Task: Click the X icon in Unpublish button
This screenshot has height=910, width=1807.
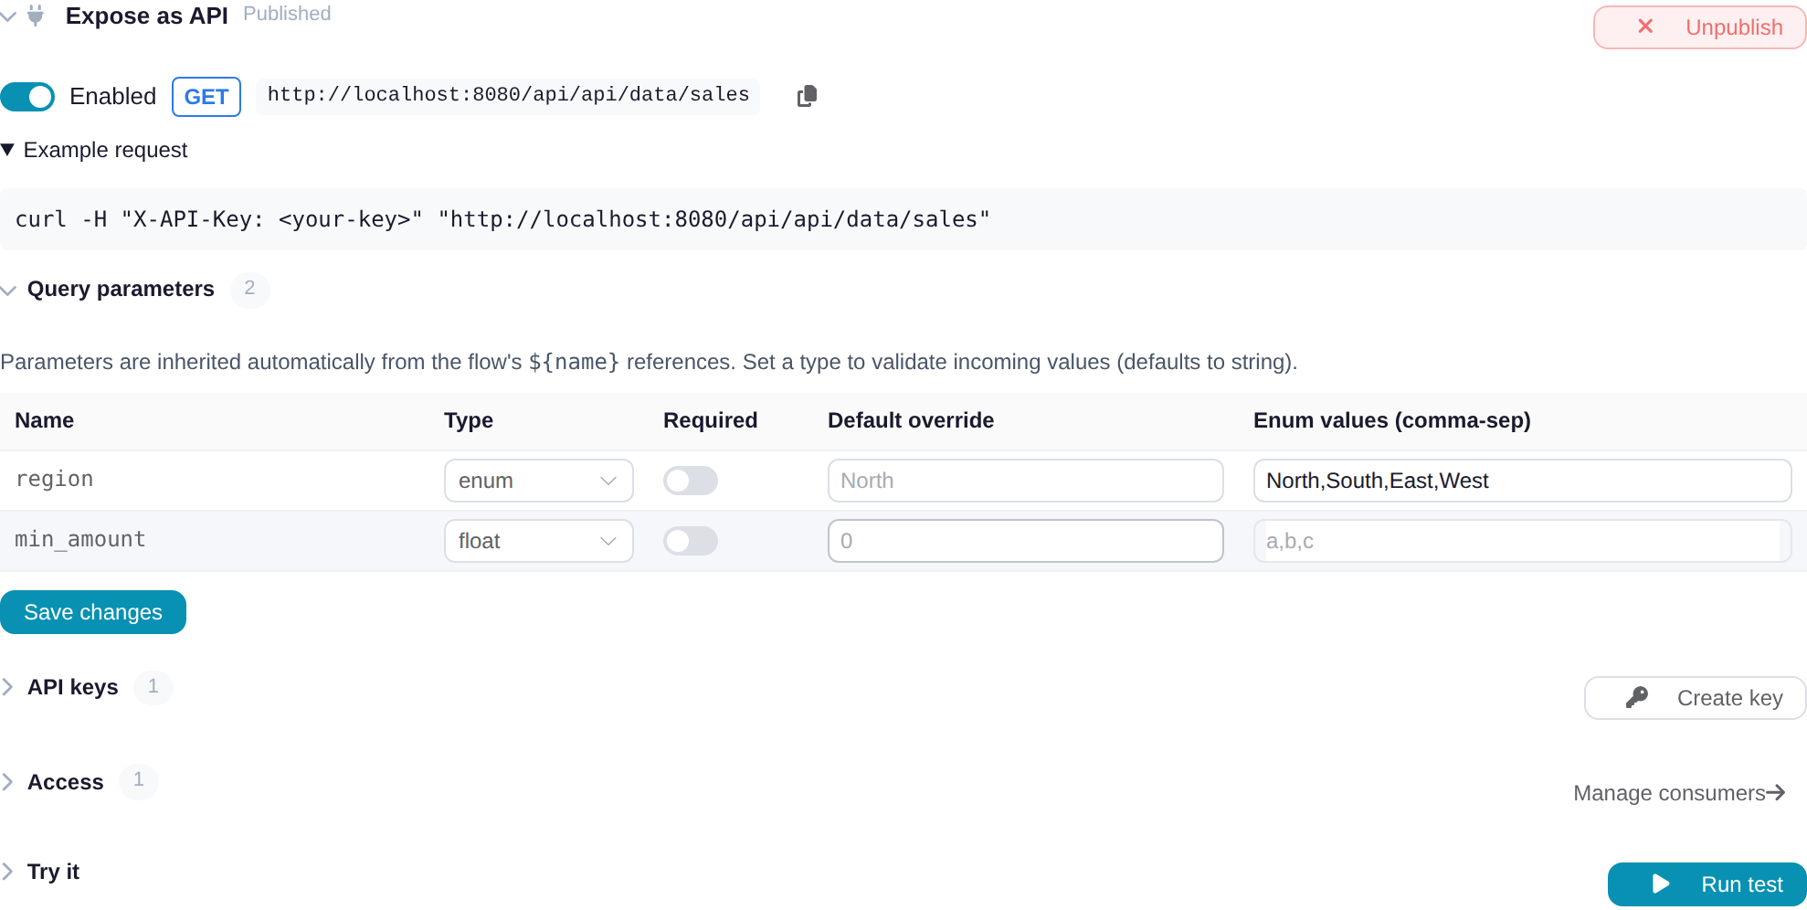Action: 1645,26
